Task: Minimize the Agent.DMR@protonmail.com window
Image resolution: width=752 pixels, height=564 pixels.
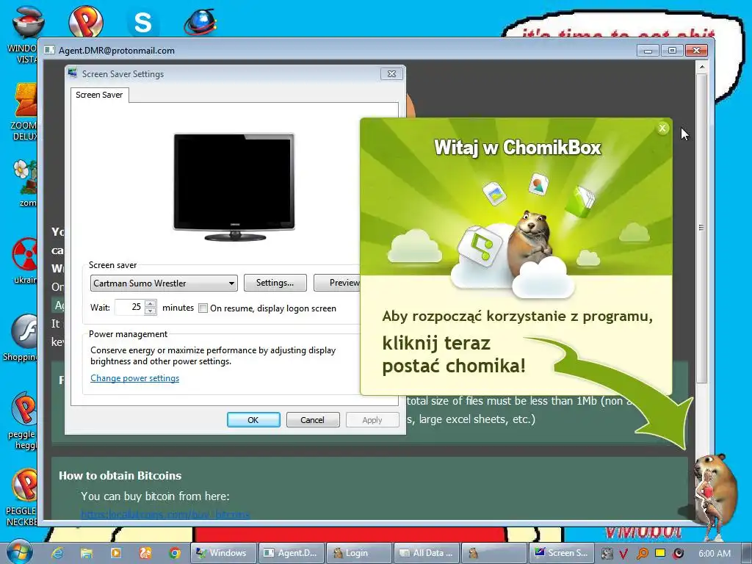Action: point(648,51)
